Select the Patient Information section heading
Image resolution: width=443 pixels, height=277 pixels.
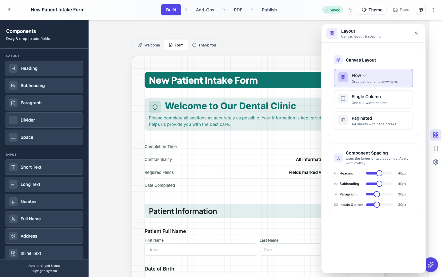(x=233, y=211)
